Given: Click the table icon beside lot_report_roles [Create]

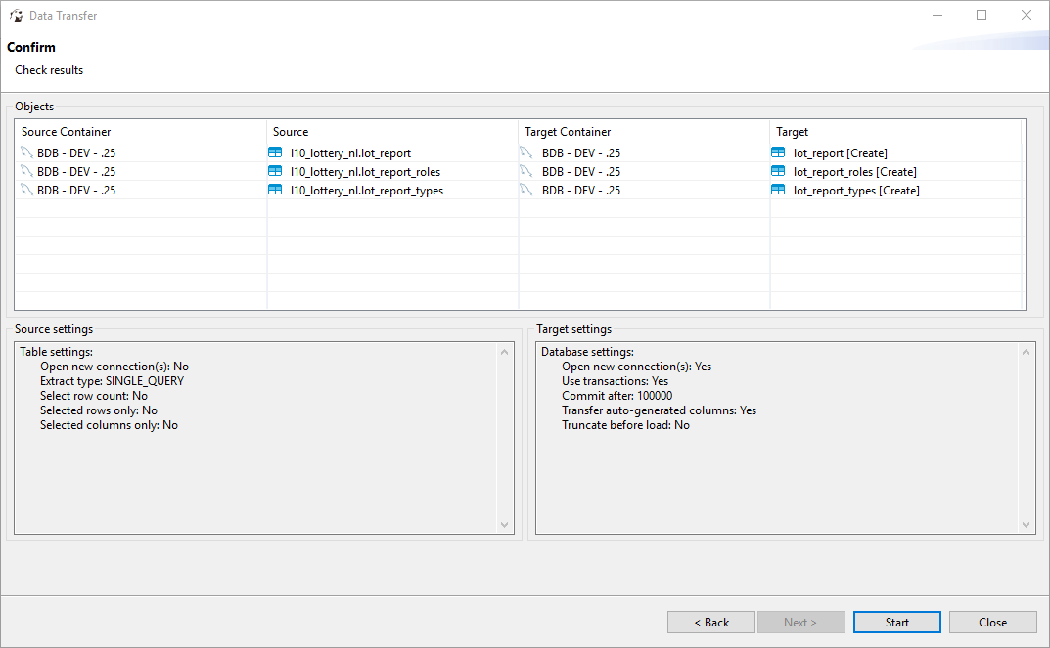Looking at the screenshot, I should [778, 171].
